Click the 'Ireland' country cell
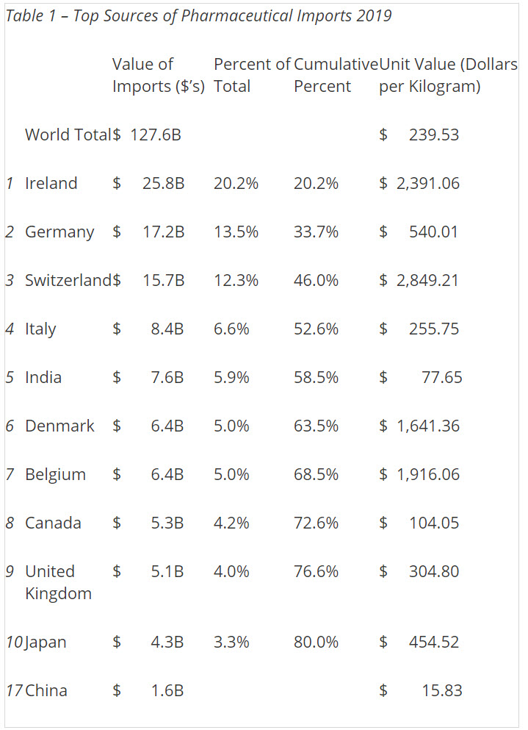Image resolution: width=528 pixels, height=730 pixels. (51, 184)
